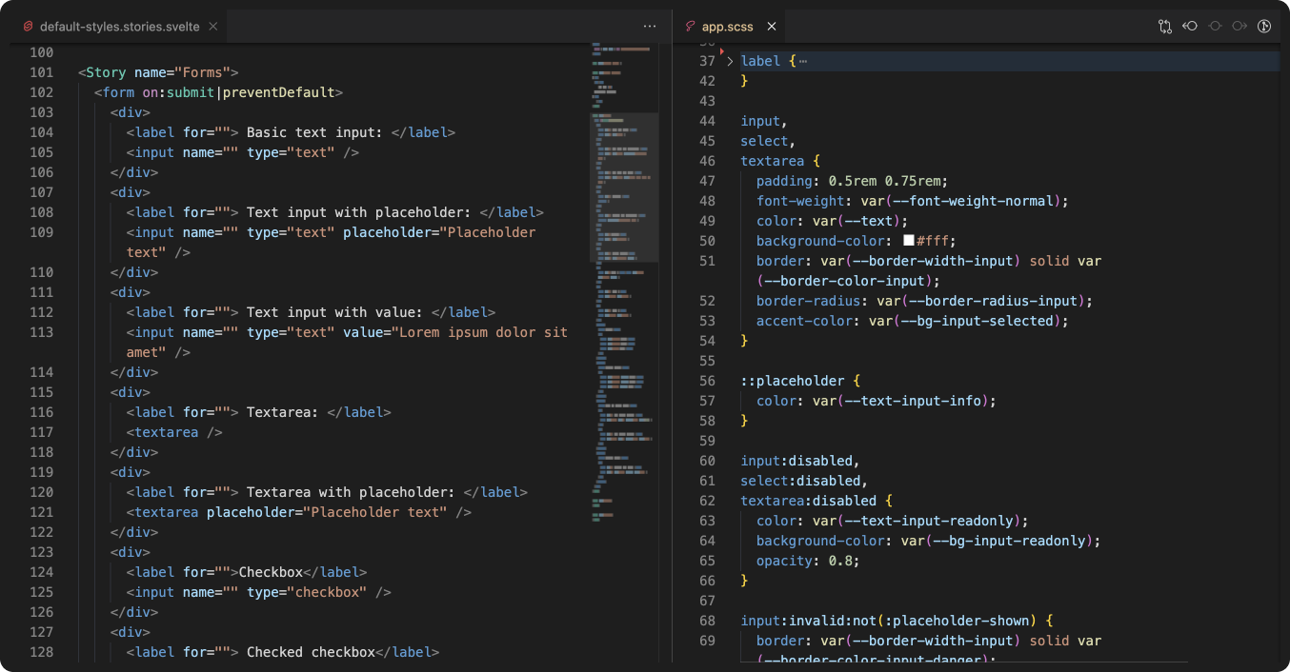Click line number 56 in app.scss

706,381
